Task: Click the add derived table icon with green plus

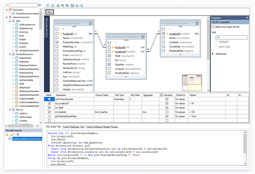Action: [62, 5]
